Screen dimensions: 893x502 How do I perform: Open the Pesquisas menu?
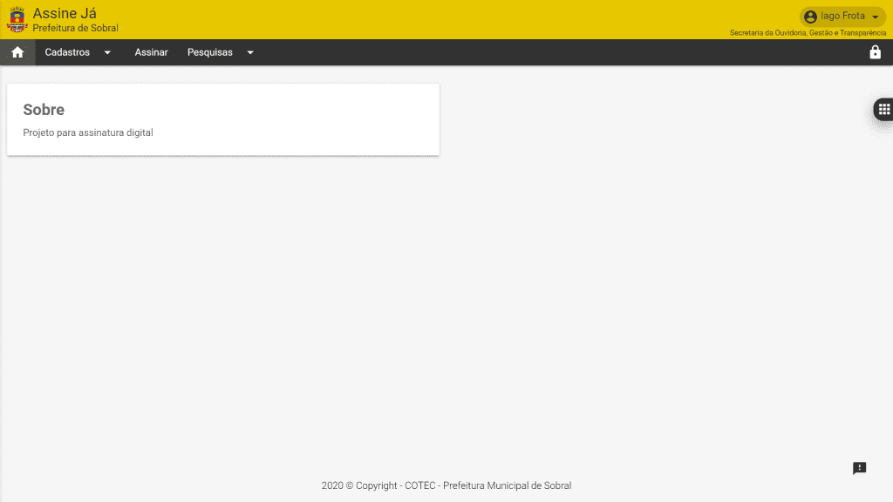coord(210,52)
